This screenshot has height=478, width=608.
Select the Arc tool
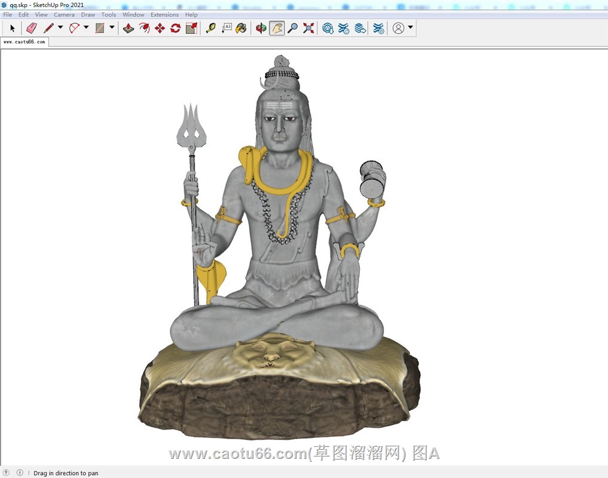pos(74,28)
